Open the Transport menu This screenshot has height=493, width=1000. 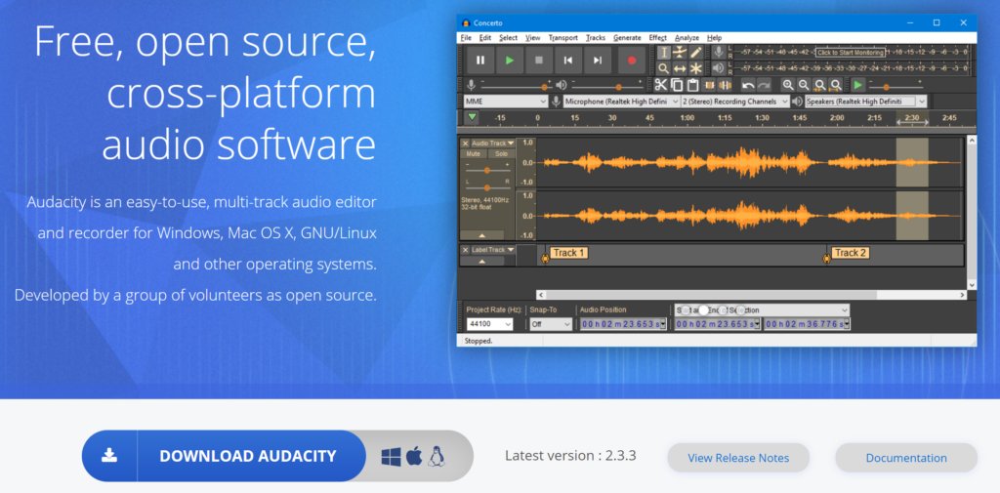[563, 38]
